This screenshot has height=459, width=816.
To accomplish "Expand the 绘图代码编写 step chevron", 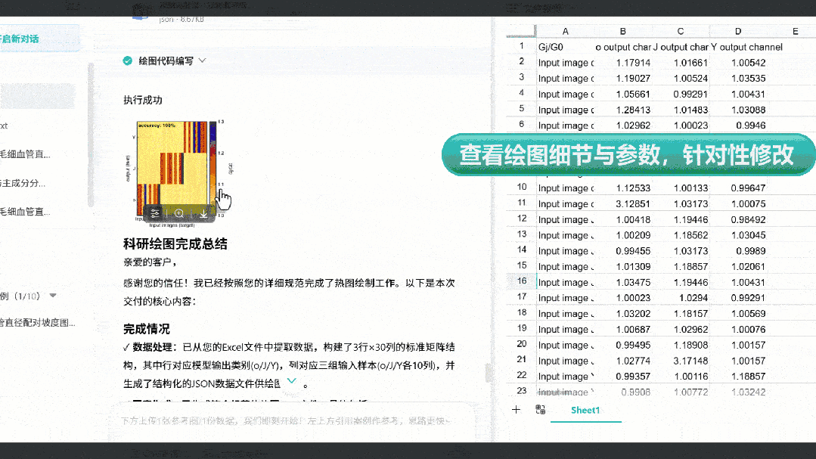I will pos(202,60).
